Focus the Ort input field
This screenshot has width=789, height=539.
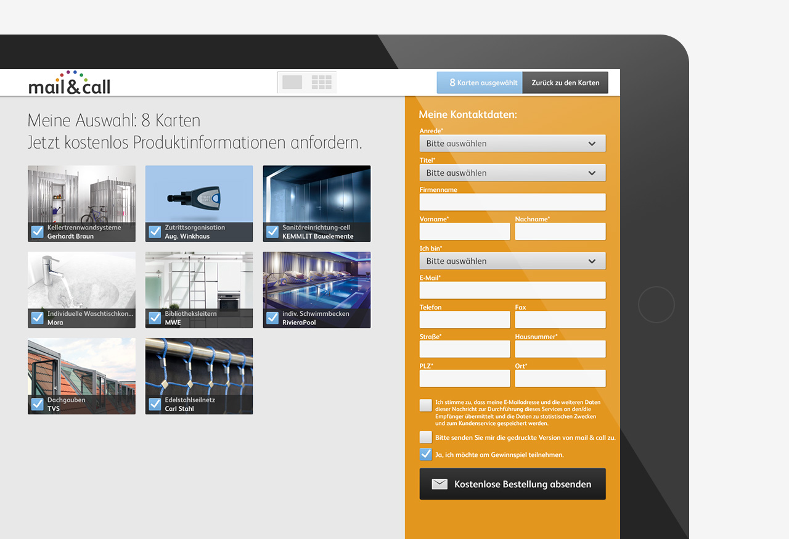point(560,378)
